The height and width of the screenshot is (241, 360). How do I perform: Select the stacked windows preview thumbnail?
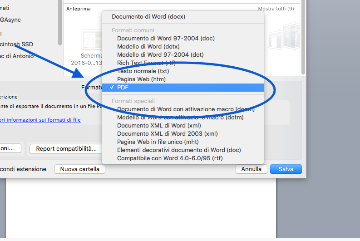[x=284, y=37]
